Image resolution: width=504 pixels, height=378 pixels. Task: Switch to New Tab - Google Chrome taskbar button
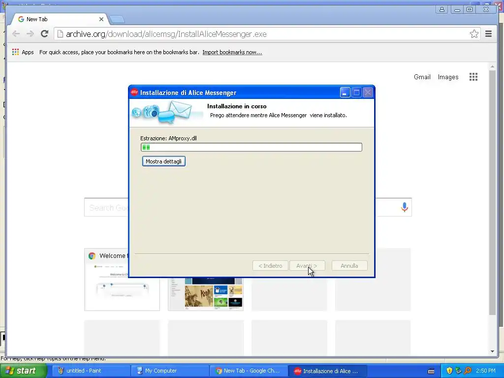pyautogui.click(x=248, y=371)
